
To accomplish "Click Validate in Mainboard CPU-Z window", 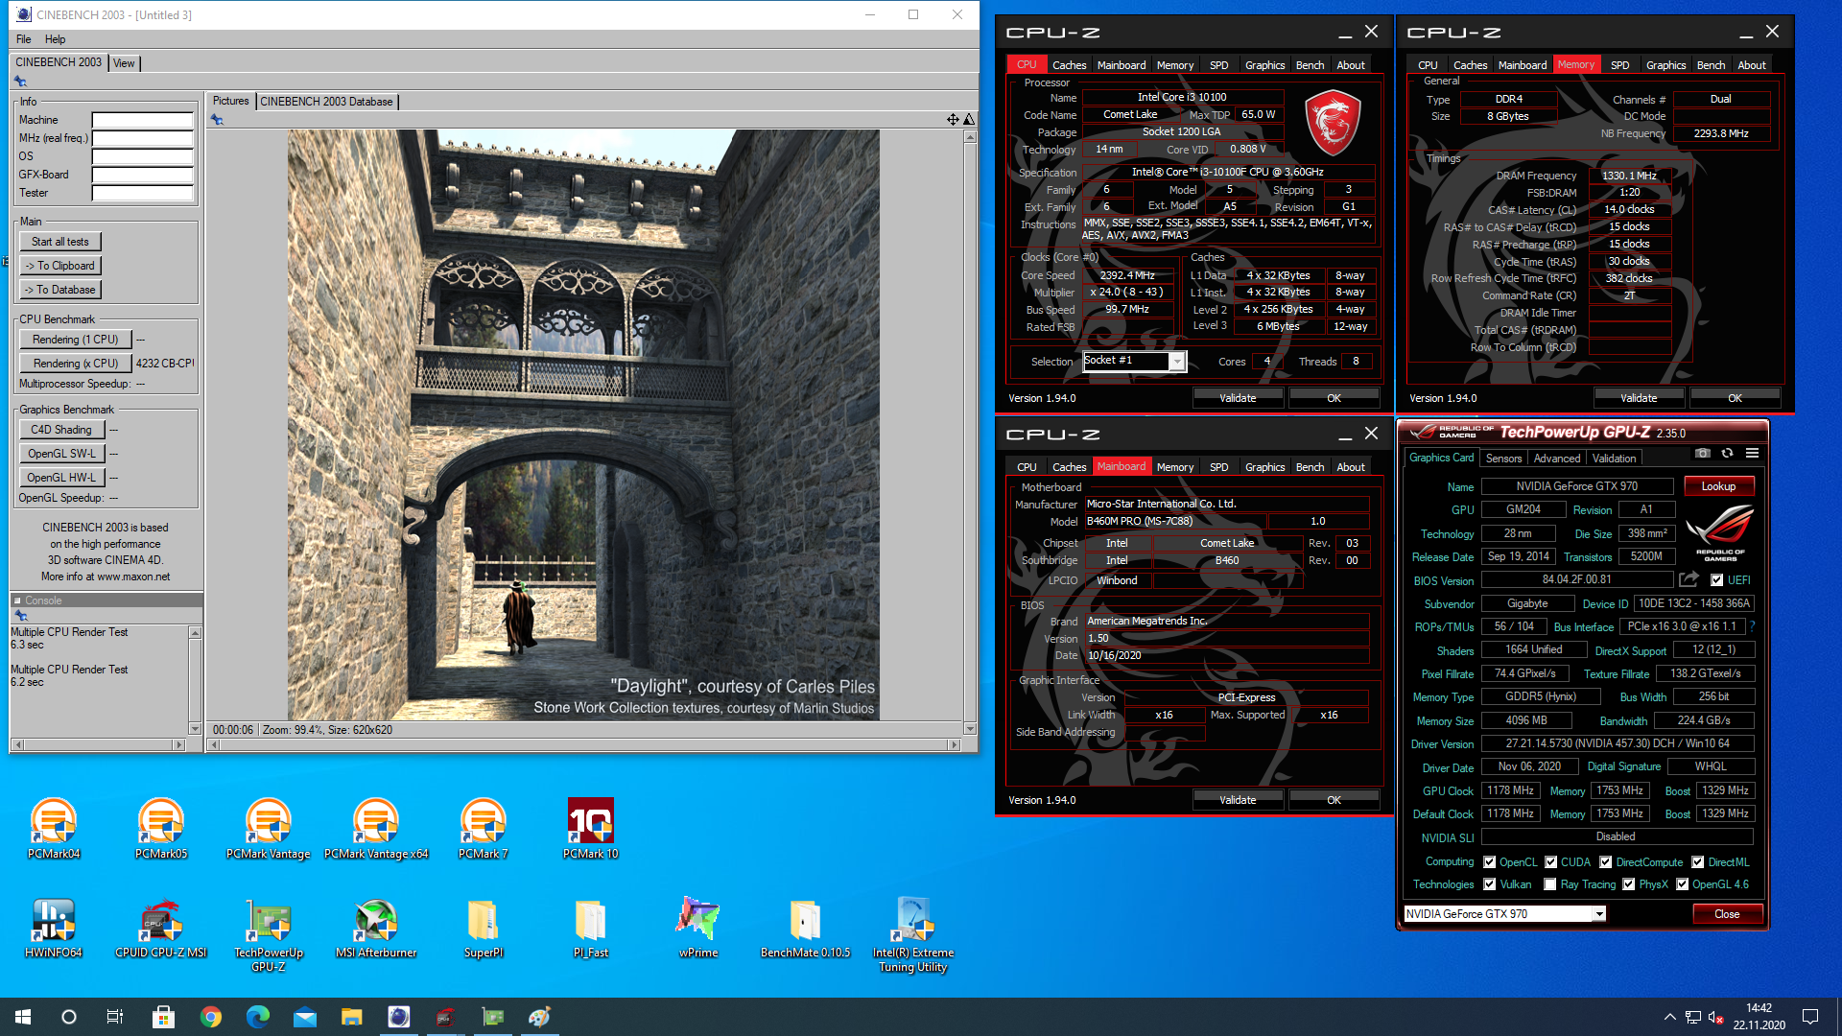I will pos(1238,800).
